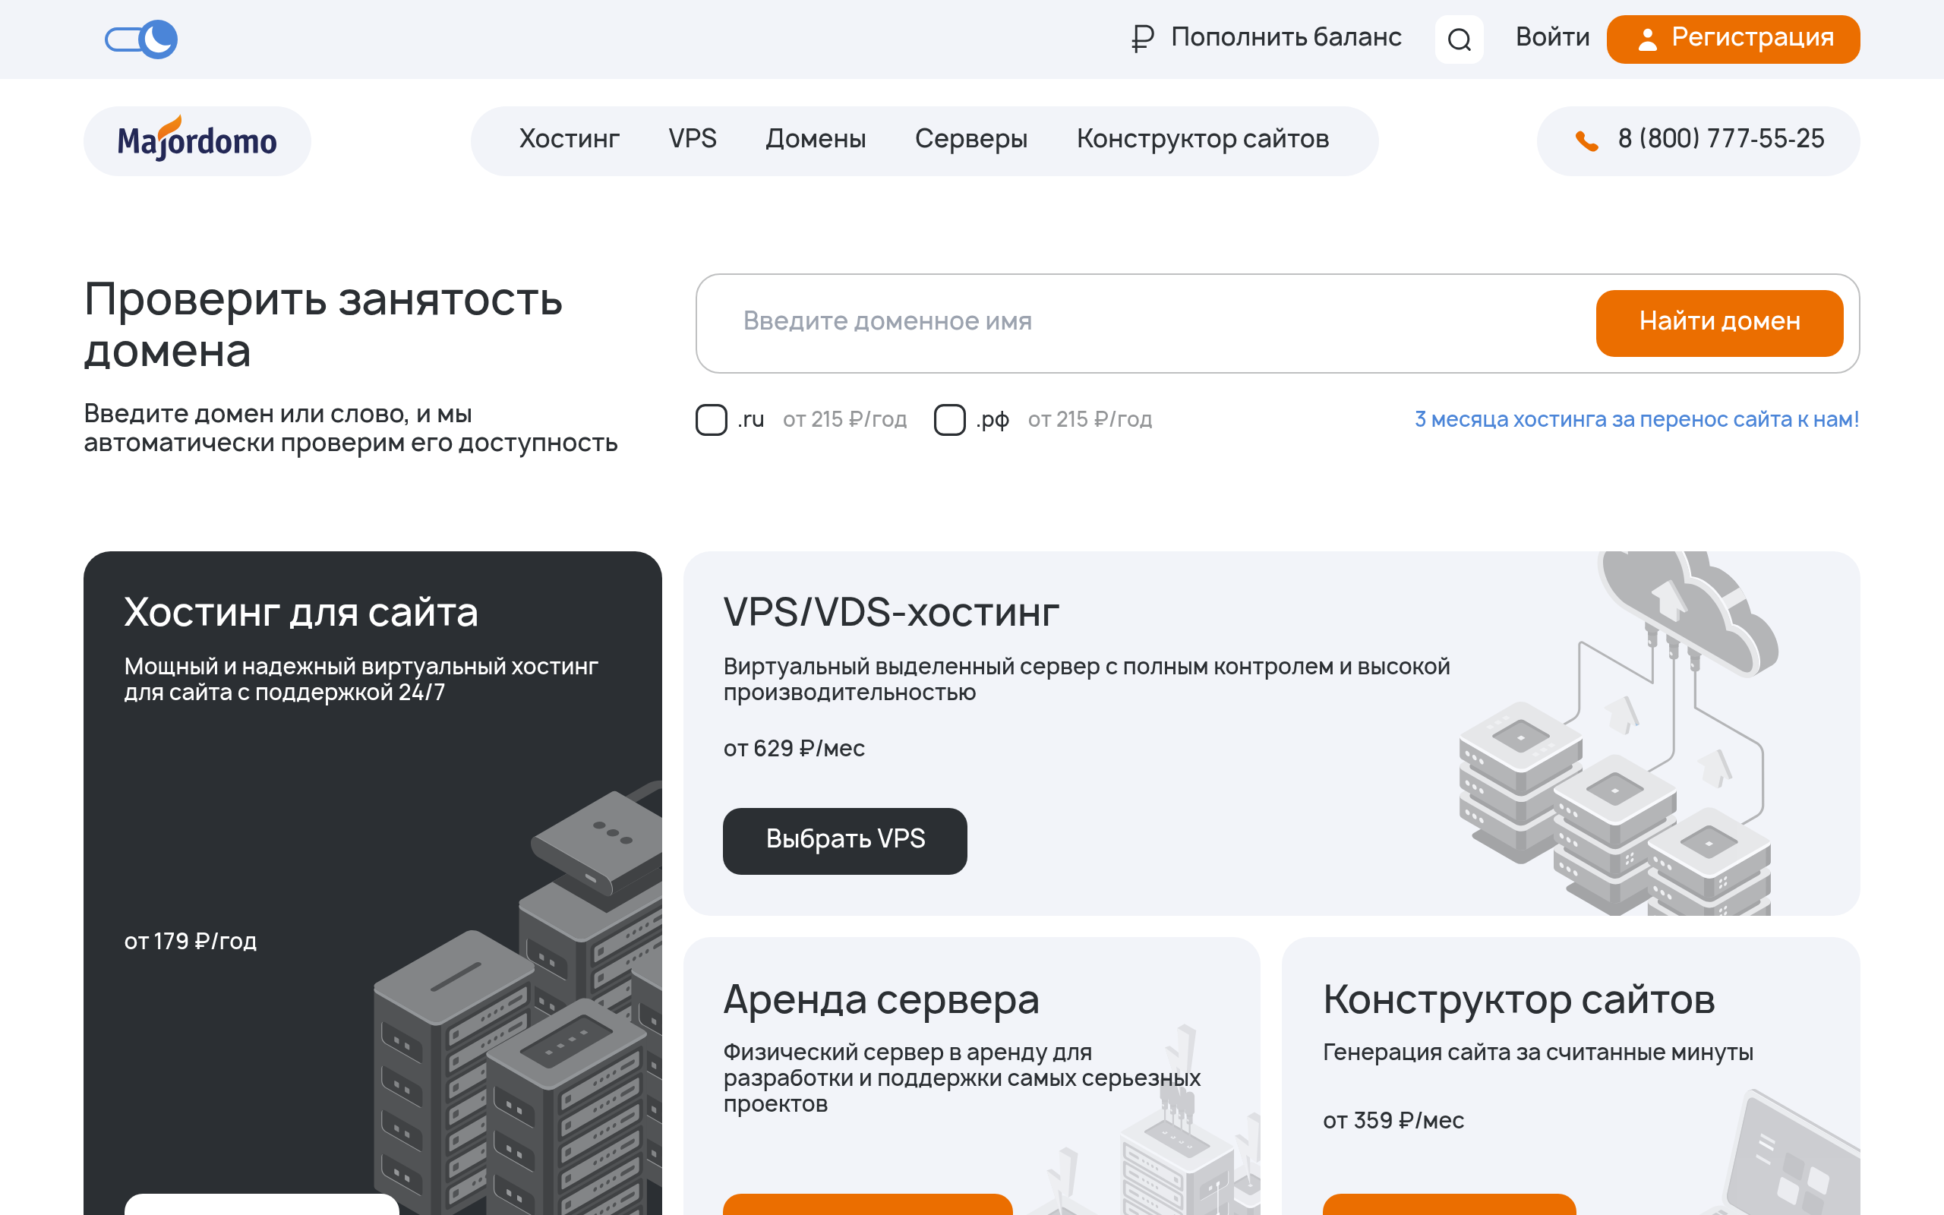Viewport: 1944px width, 1215px height.
Task: Click the dark server racks illustration
Action: 518,996
